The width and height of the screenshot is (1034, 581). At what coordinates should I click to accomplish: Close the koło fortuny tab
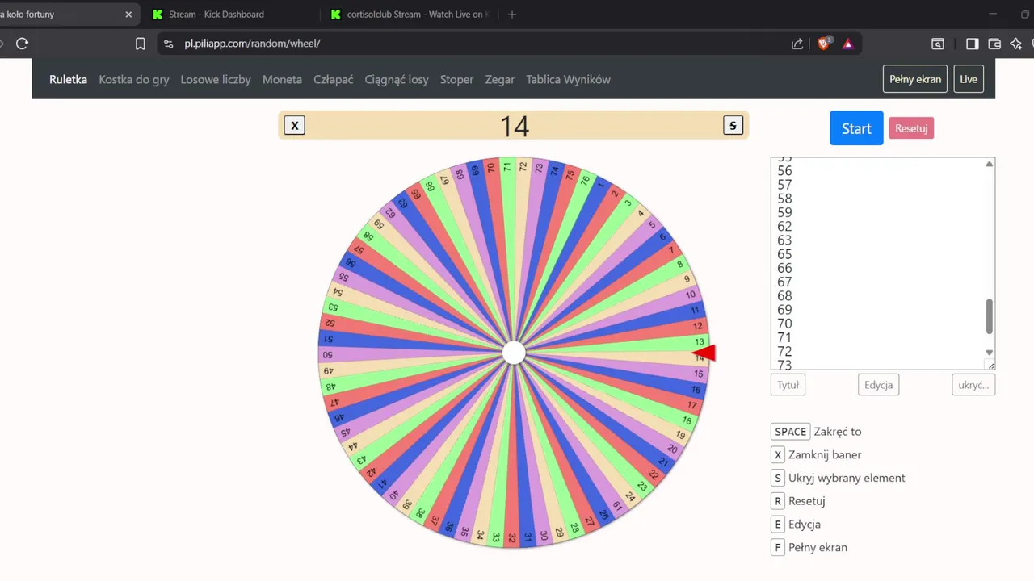click(x=128, y=14)
